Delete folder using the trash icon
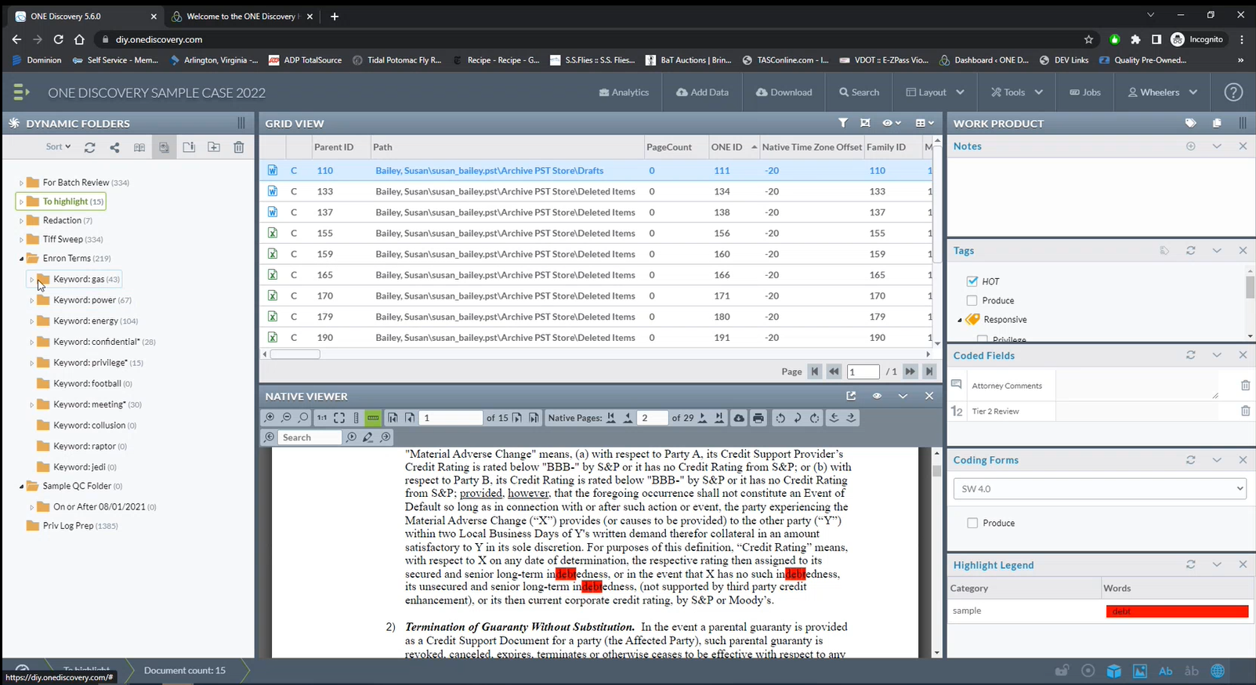This screenshot has width=1256, height=685. (x=239, y=147)
